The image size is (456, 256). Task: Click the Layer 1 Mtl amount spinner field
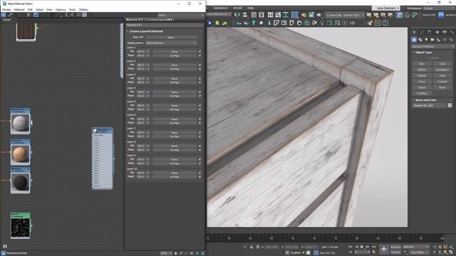(x=141, y=52)
